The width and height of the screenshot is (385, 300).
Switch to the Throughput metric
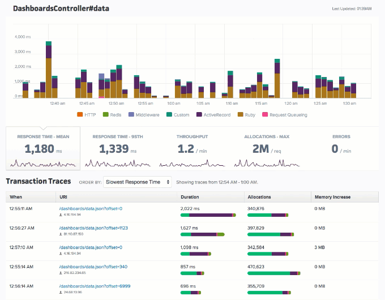192,148
